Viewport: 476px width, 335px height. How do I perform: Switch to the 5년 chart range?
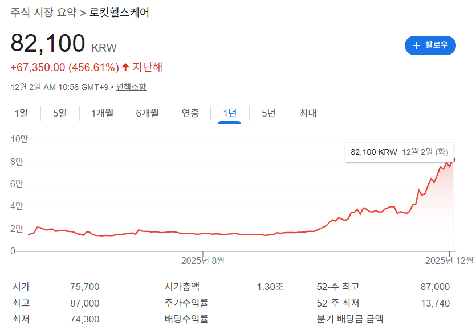tap(267, 114)
